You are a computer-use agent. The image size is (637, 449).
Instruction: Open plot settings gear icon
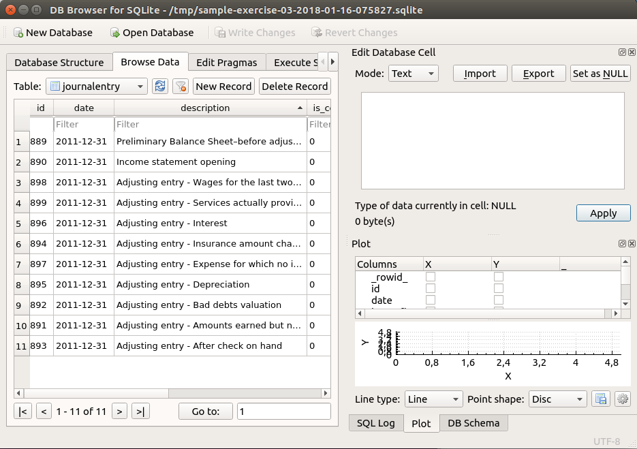pos(623,399)
